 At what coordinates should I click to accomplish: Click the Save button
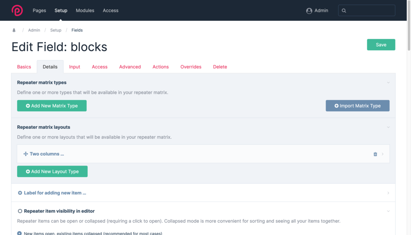point(381,45)
